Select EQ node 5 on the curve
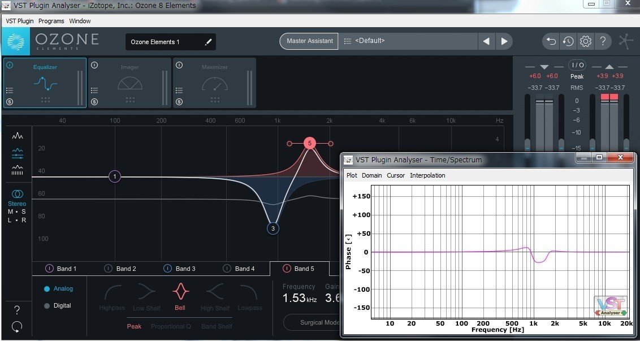640x341 pixels. click(310, 143)
